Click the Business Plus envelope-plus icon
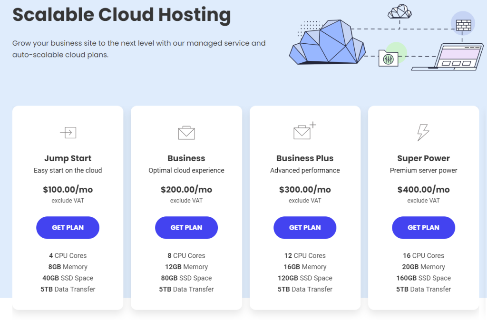487x320 pixels. click(304, 132)
